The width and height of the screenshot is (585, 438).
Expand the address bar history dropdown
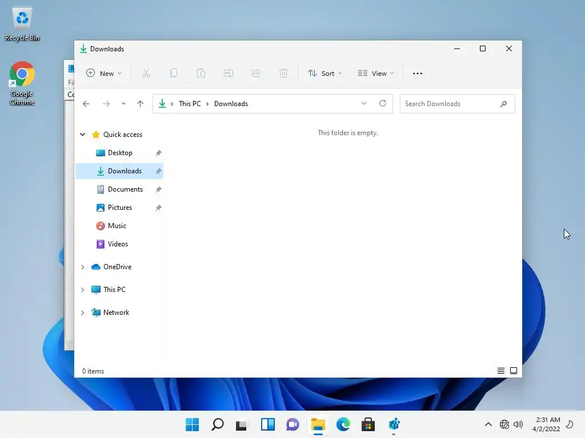point(364,104)
